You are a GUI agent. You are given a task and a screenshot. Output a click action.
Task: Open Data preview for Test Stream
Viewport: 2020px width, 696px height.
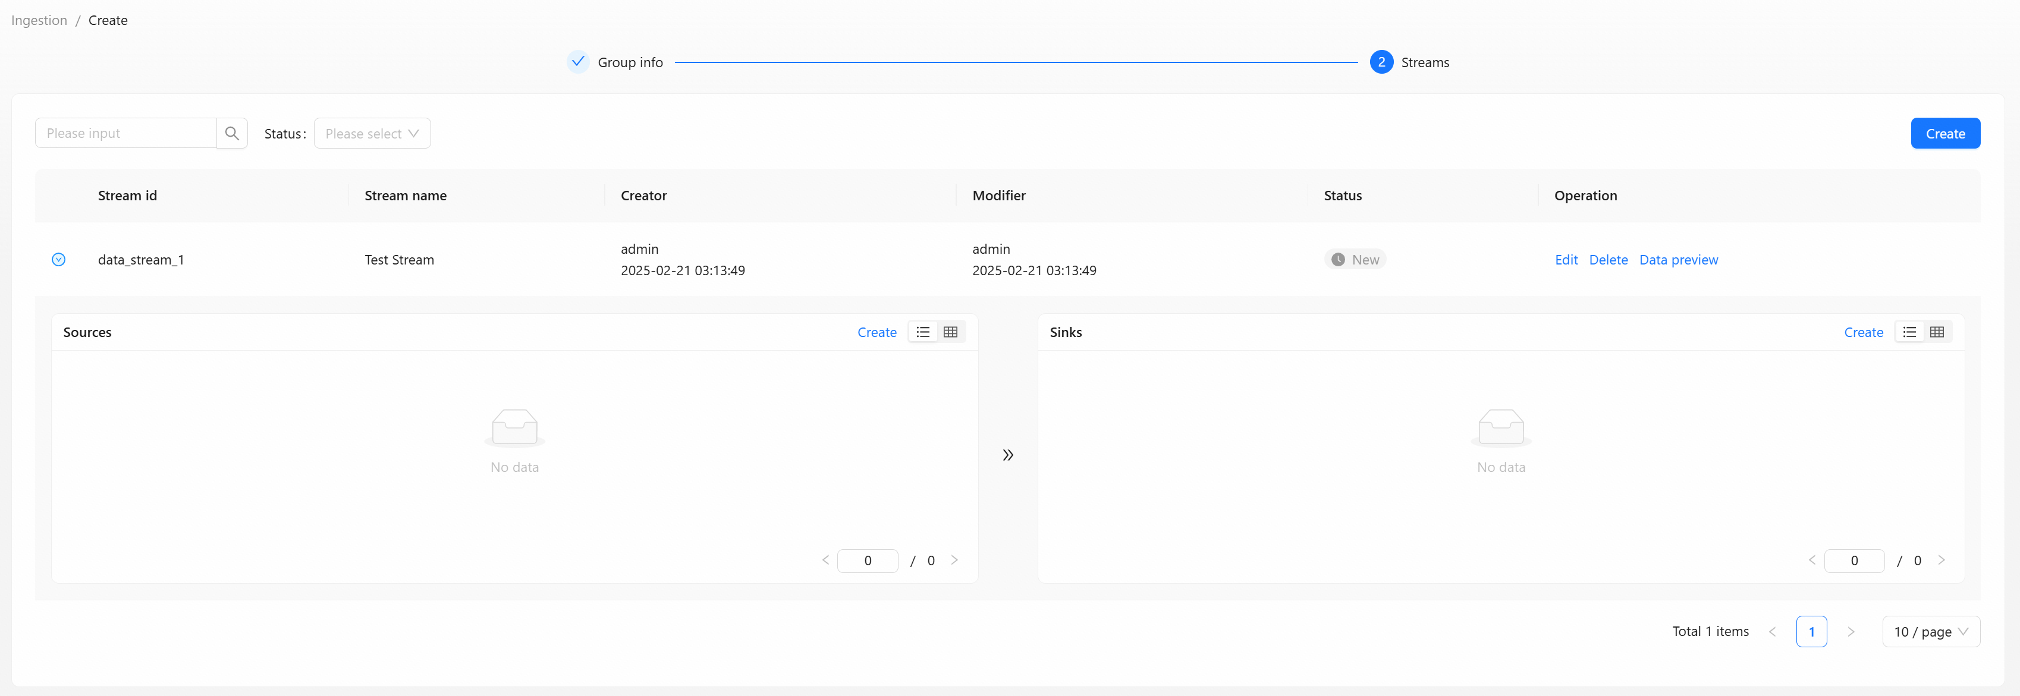point(1678,259)
